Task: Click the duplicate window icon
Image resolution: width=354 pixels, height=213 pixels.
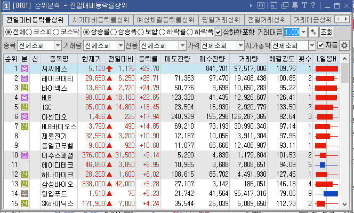Action: point(285,5)
